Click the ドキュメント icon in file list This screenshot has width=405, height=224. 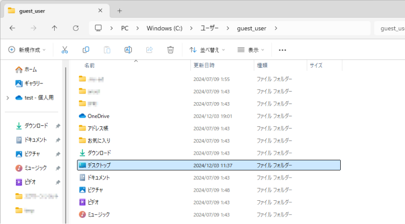[82, 177]
